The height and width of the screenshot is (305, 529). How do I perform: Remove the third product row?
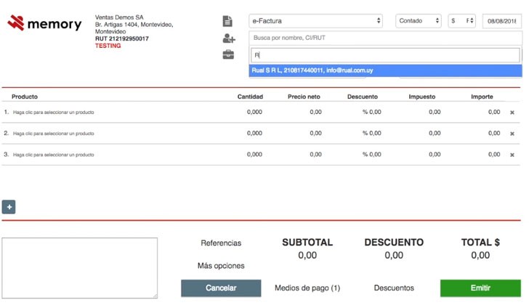coord(512,155)
